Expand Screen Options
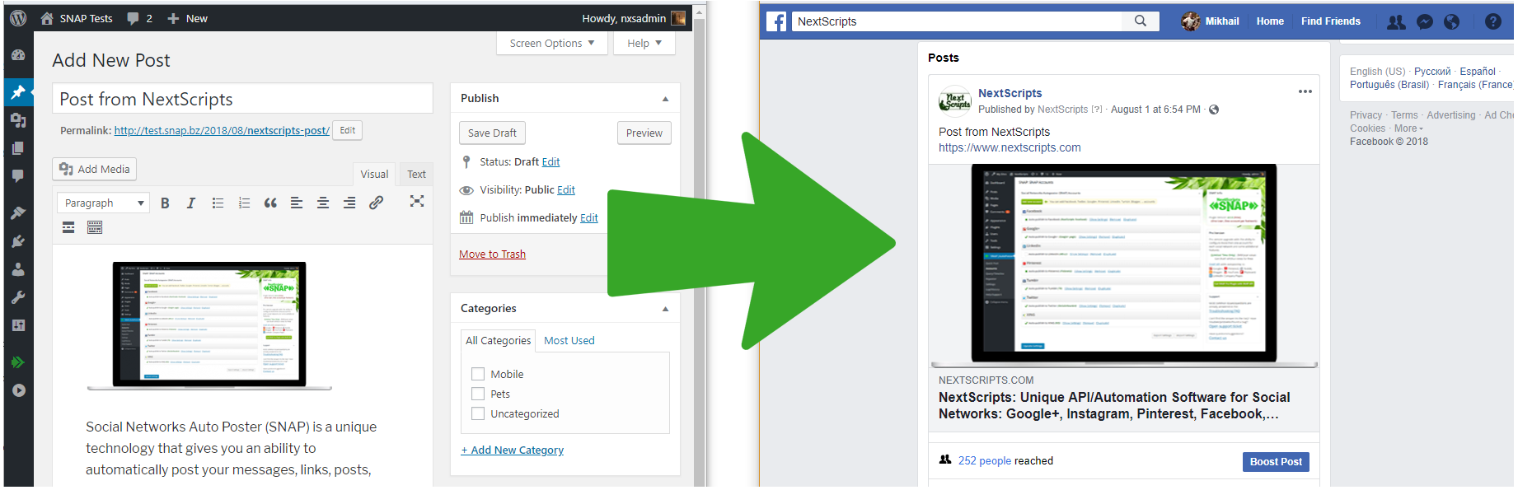This screenshot has width=1518, height=490. pos(552,44)
